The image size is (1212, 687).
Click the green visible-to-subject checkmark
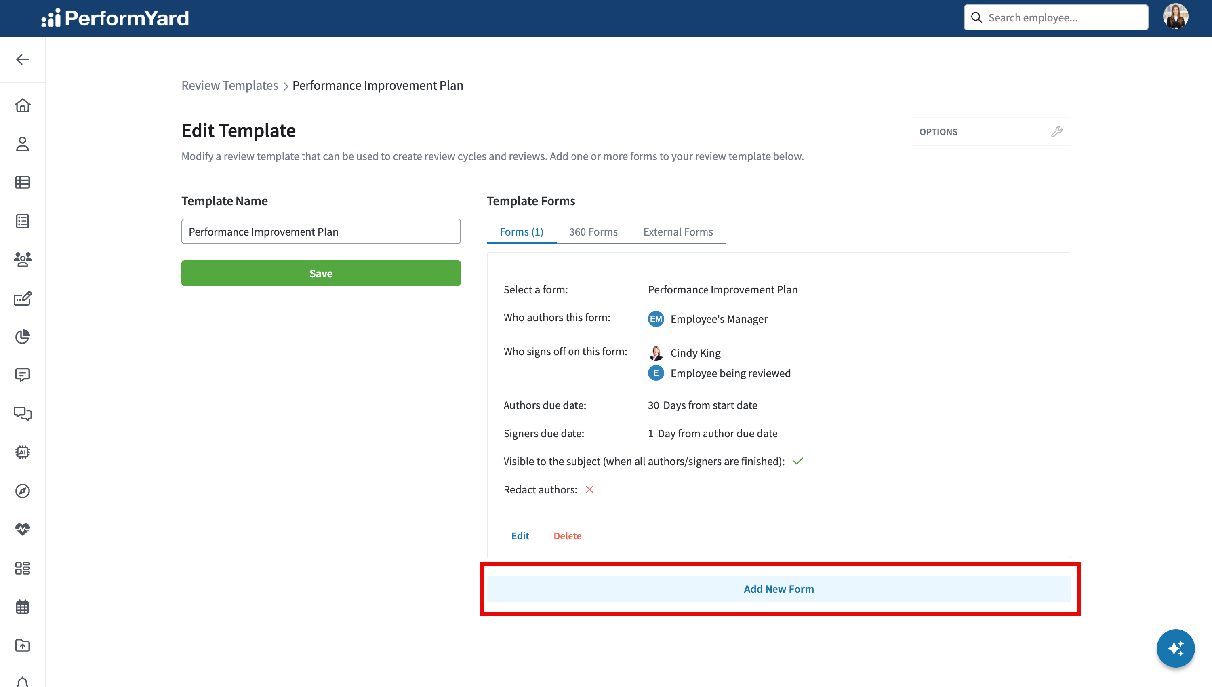point(798,462)
